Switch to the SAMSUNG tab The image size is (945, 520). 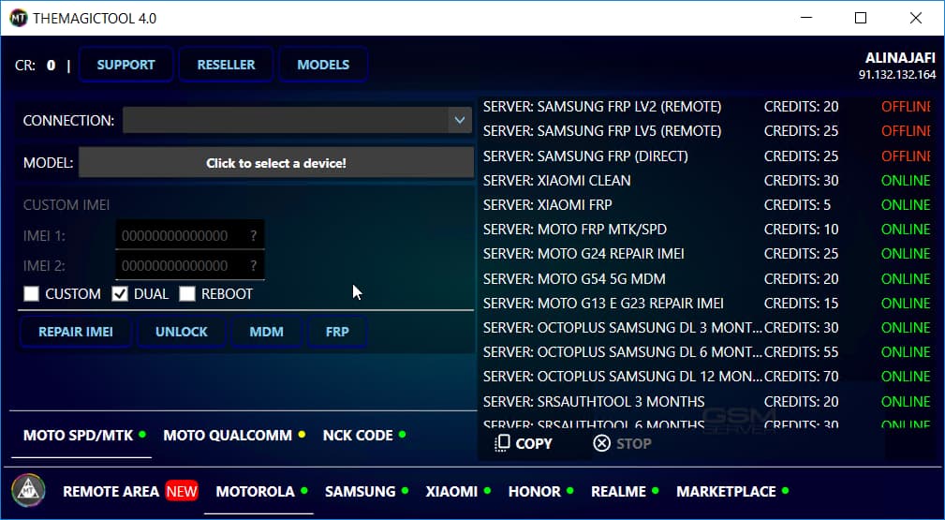tap(361, 491)
